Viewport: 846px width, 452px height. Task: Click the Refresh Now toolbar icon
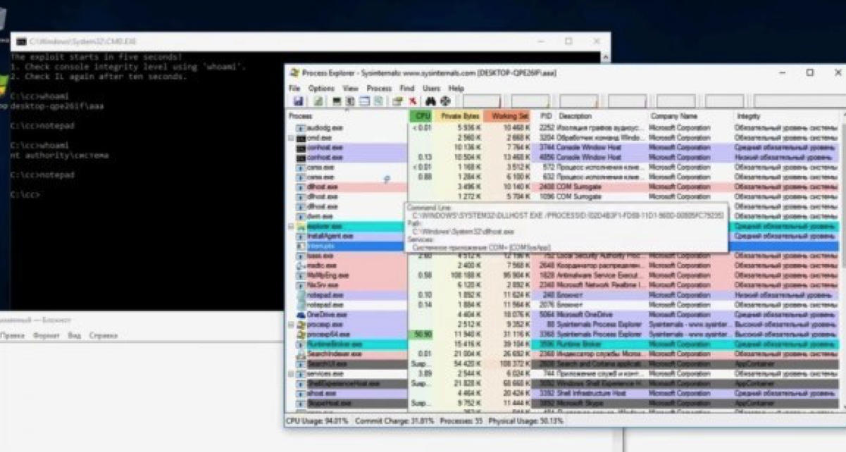[x=318, y=101]
